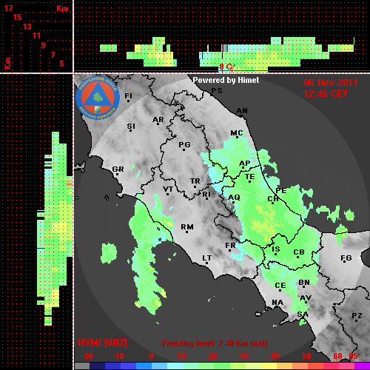Click the PZ city label
This screenshot has height=370, width=370.
(x=357, y=317)
